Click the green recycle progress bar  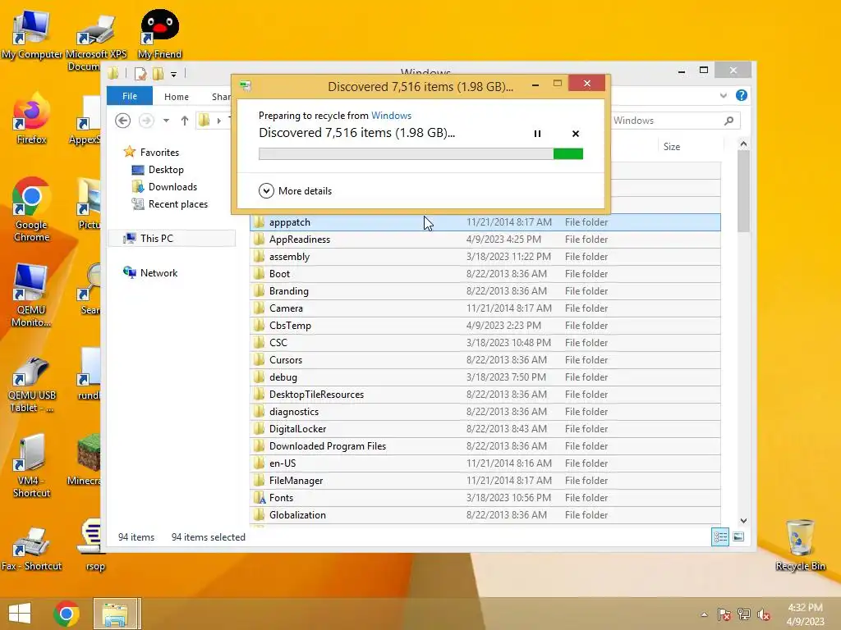click(420, 153)
